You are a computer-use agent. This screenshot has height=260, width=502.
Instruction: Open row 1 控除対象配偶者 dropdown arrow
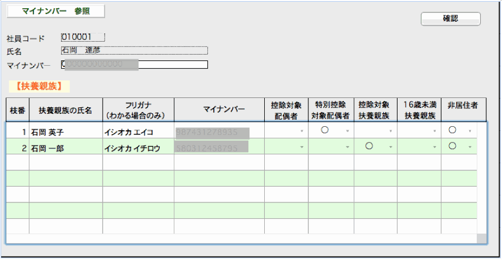coord(302,131)
